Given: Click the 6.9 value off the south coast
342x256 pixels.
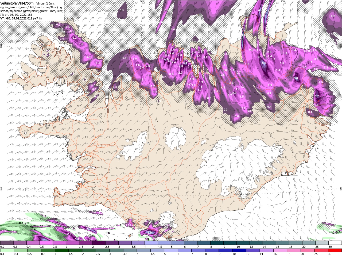Looking at the screenshot, I should (x=150, y=233).
